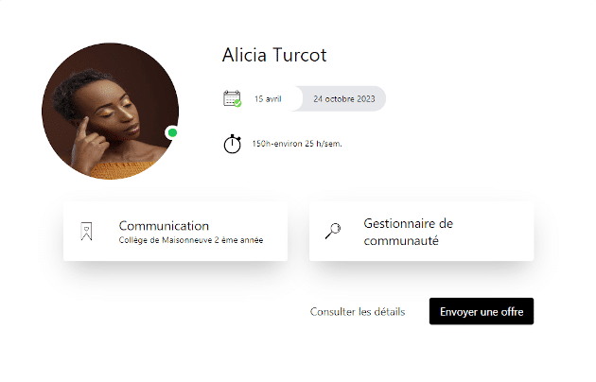Click the bookmark ribbon icon beside Communication

pyautogui.click(x=87, y=232)
